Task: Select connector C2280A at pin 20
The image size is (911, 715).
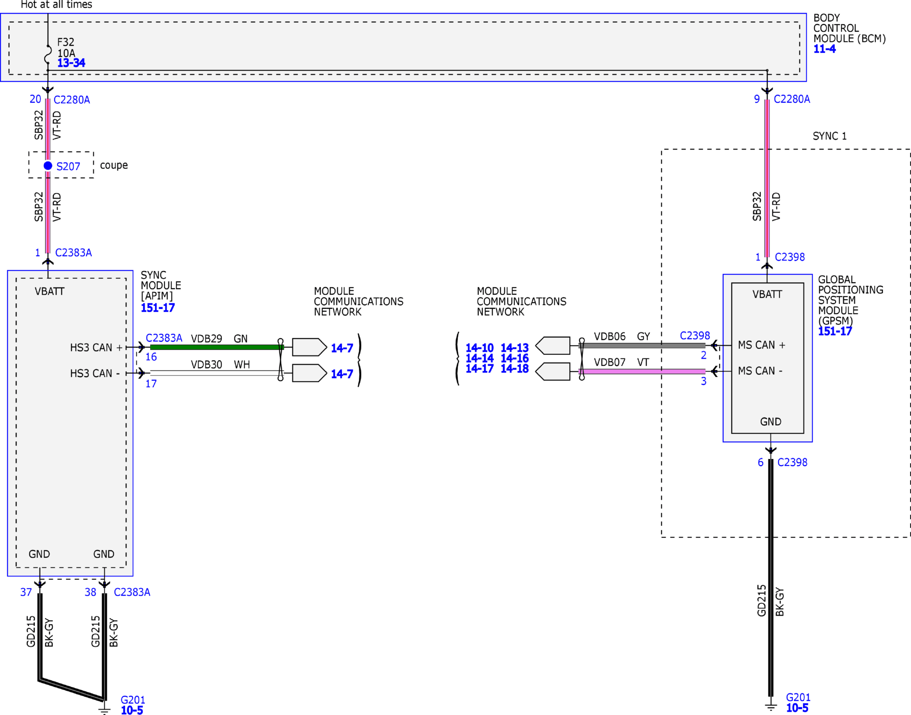Action: tap(72, 100)
